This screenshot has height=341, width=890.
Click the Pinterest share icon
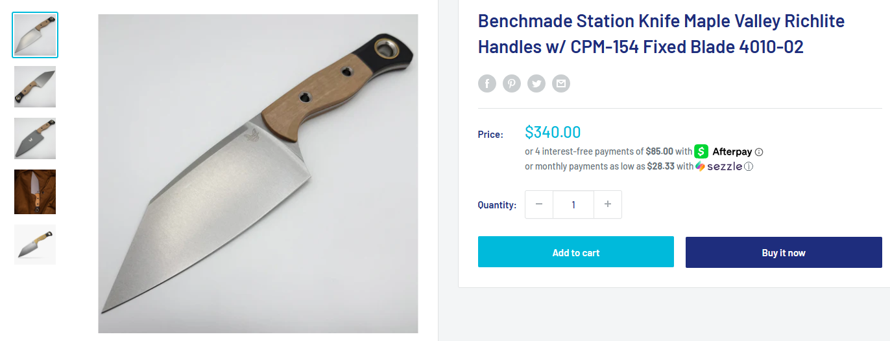click(x=512, y=83)
